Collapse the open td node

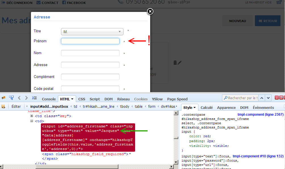tap(32, 121)
